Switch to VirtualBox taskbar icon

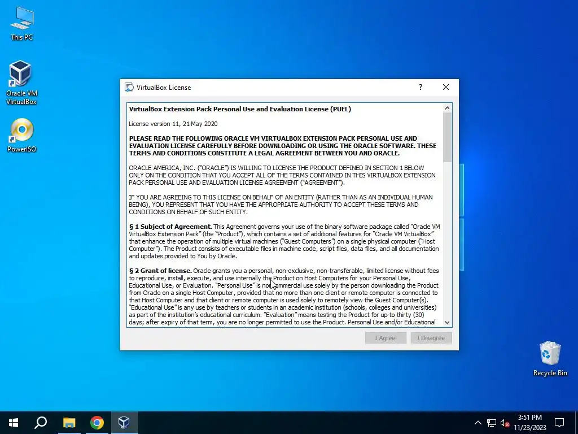coord(124,423)
